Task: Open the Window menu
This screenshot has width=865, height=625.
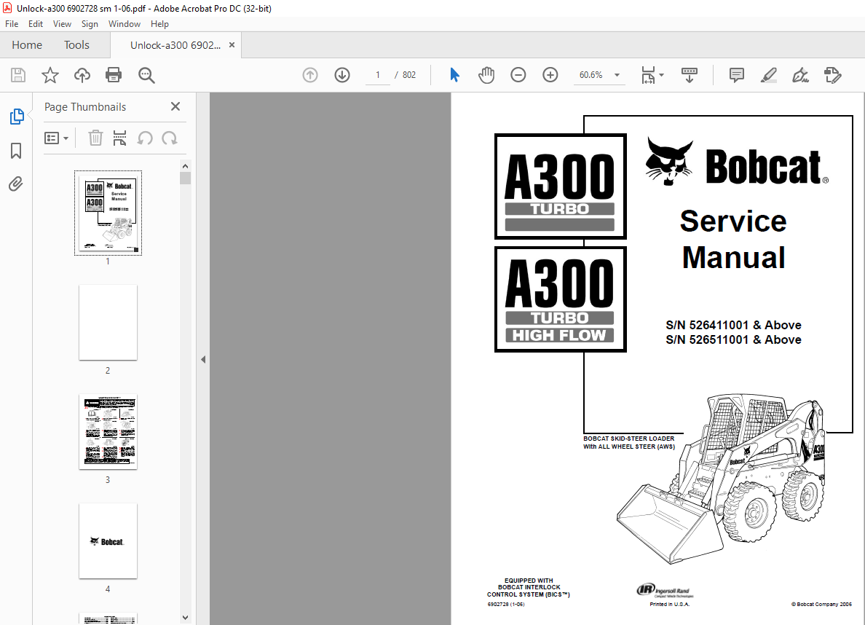Action: (x=124, y=24)
